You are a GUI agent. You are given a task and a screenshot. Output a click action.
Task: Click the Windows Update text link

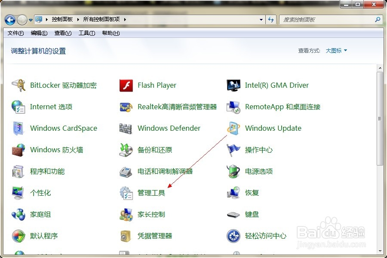(x=273, y=129)
